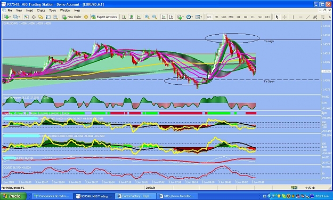
Task: Open the Indicators list dropdown arrow
Action: coord(183,17)
